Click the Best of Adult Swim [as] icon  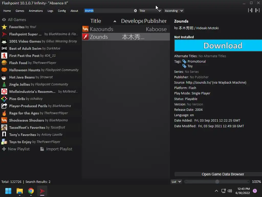point(4,48)
